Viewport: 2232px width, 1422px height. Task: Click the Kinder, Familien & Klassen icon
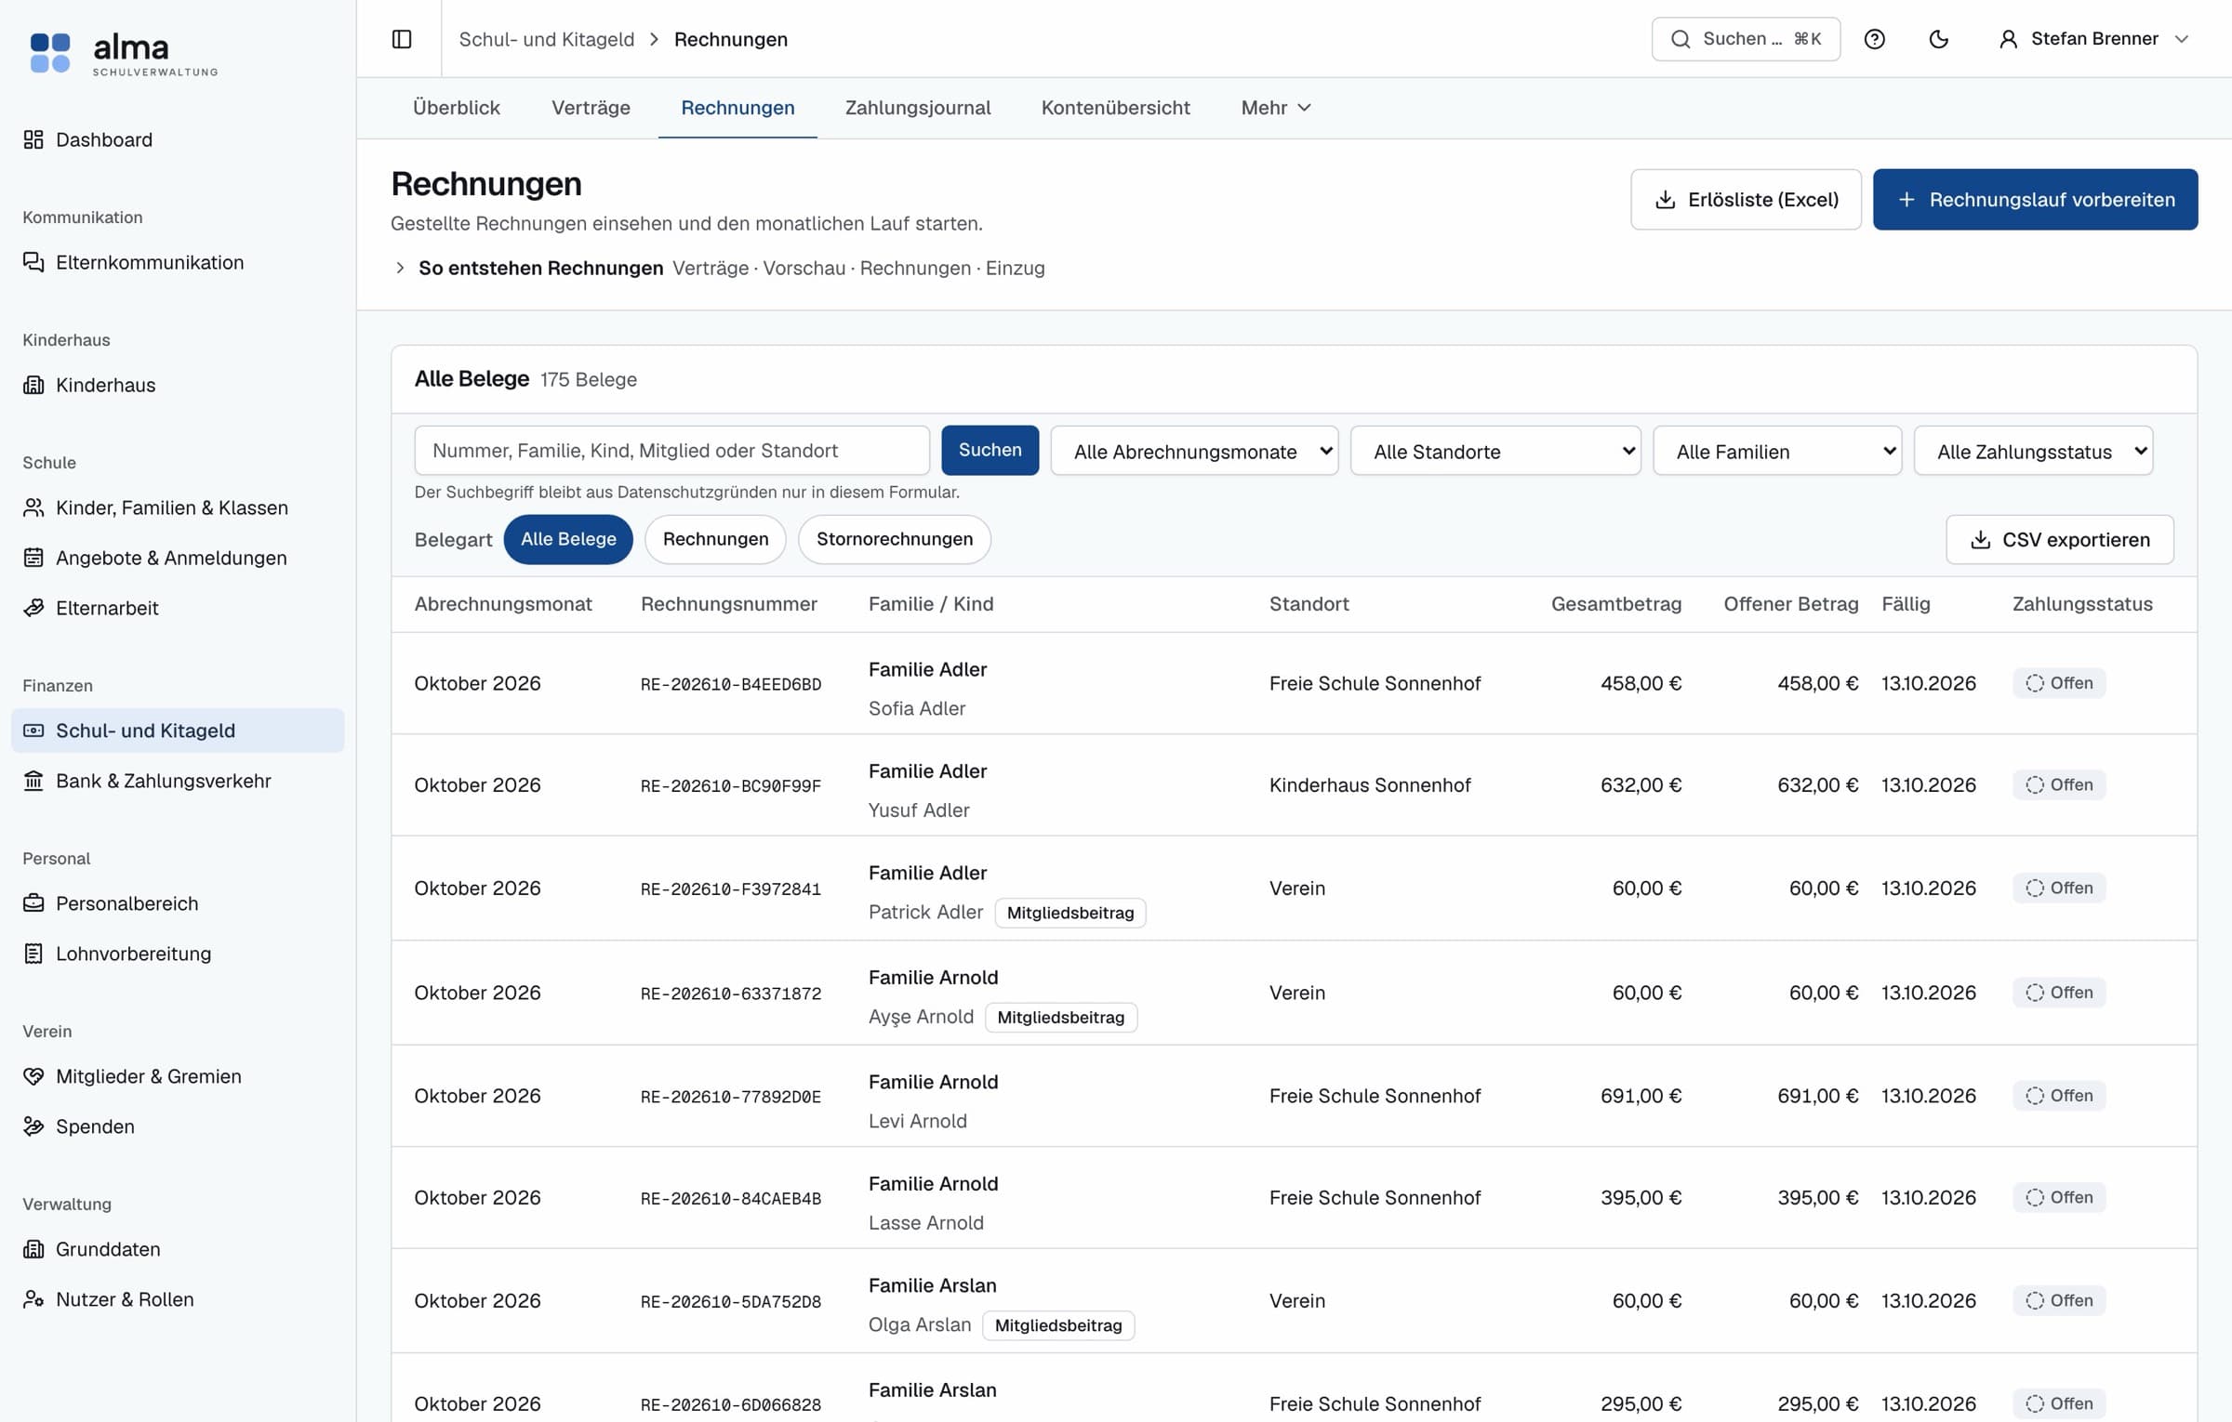(x=33, y=507)
